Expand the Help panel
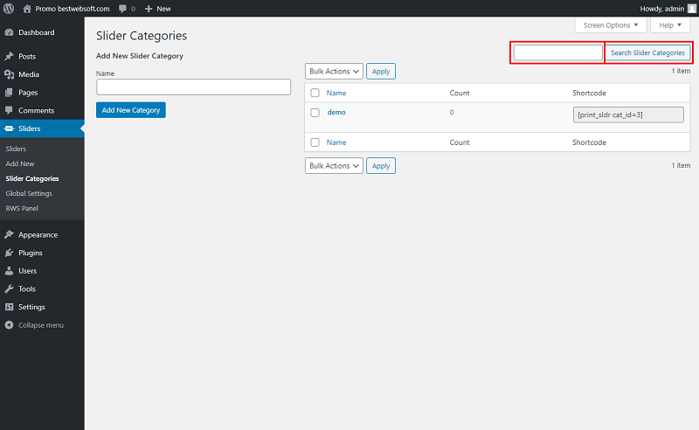Screen dimensions: 699x430 click(670, 25)
